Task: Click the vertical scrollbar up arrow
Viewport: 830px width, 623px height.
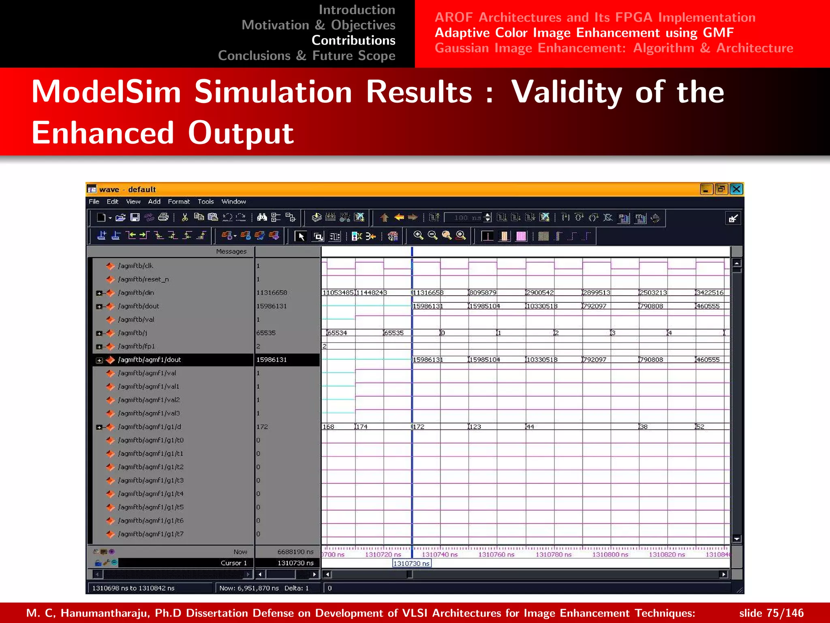Action: coord(737,263)
